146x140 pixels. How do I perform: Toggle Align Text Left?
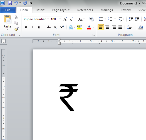click(101, 27)
